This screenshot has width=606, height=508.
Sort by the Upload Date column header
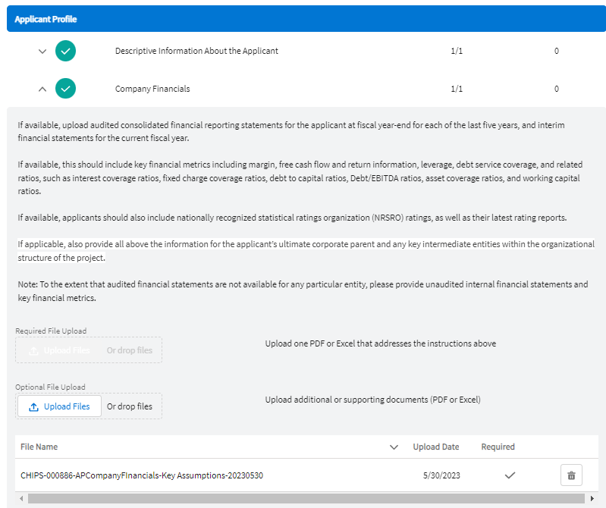pos(435,447)
